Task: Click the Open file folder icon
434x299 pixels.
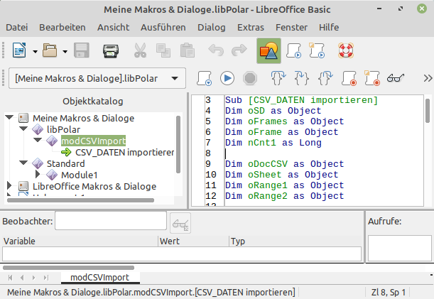Action: [x=50, y=50]
